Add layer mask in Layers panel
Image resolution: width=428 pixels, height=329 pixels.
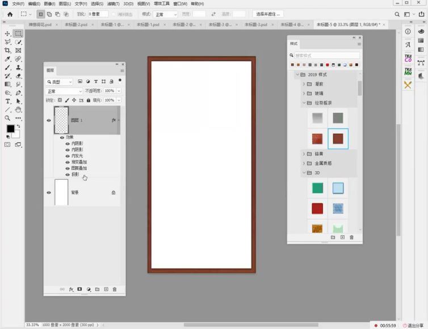pyautogui.click(x=79, y=289)
